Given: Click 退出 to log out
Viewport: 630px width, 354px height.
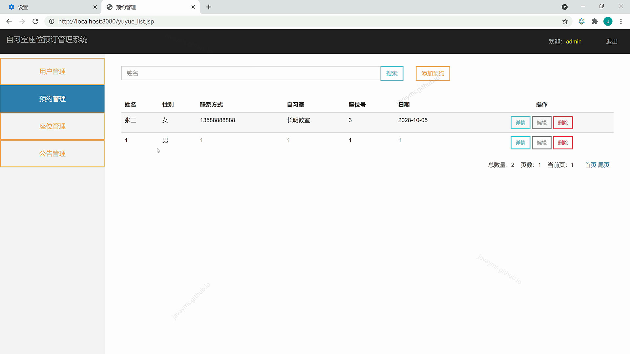Looking at the screenshot, I should (x=611, y=41).
